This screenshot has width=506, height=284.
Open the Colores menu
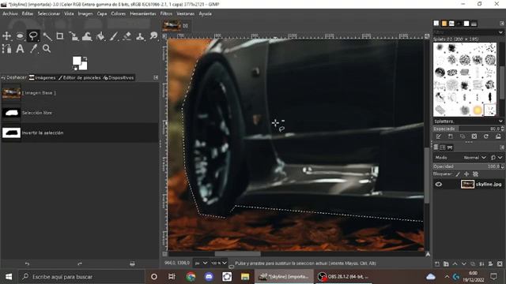[x=118, y=13]
